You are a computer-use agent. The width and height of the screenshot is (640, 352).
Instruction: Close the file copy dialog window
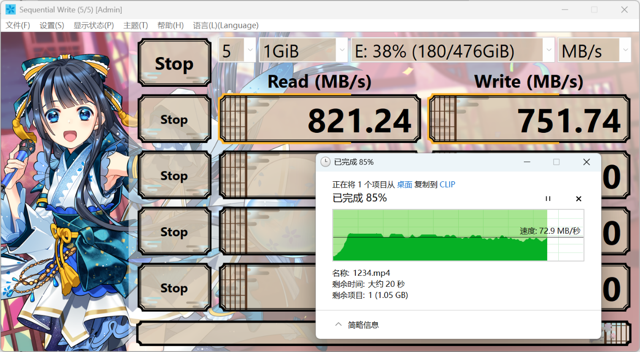[586, 162]
